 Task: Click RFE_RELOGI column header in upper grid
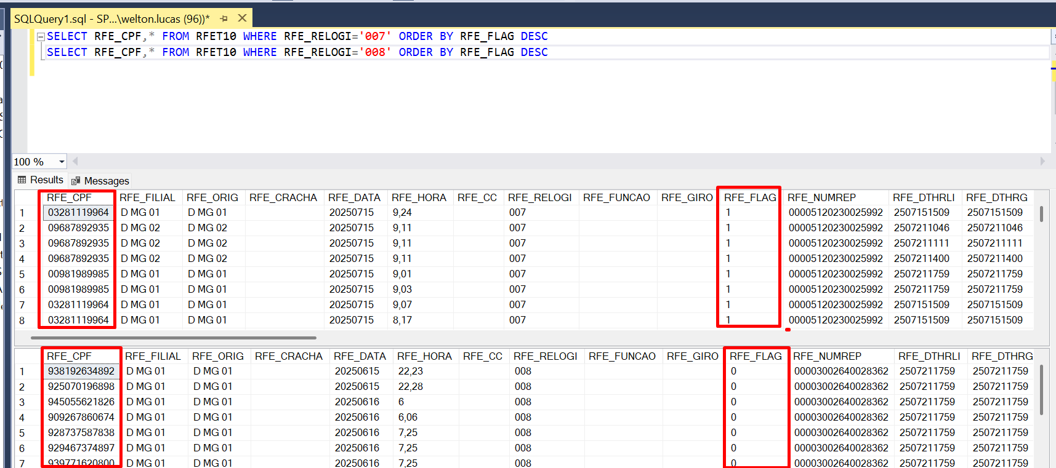pyautogui.click(x=540, y=197)
